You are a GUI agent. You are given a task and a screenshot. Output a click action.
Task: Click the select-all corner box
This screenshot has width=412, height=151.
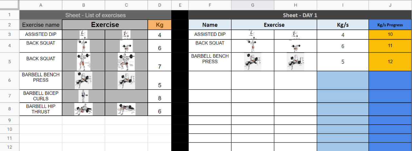point(9,5)
